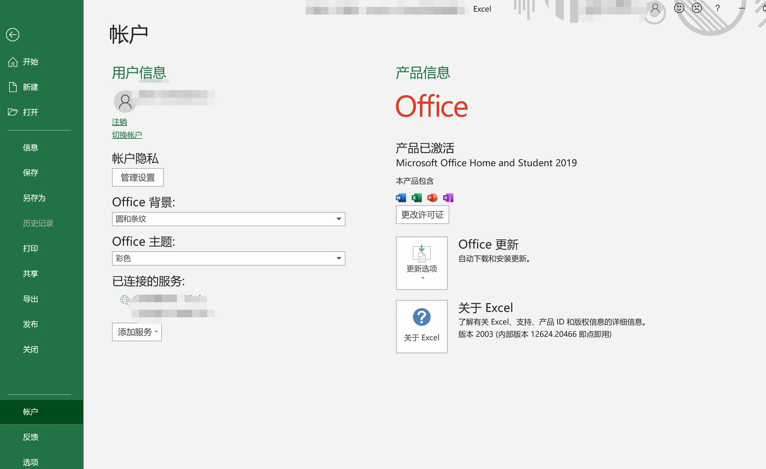Click the smiley face feedback icon
Screen dimensions: 766x469
679,8
